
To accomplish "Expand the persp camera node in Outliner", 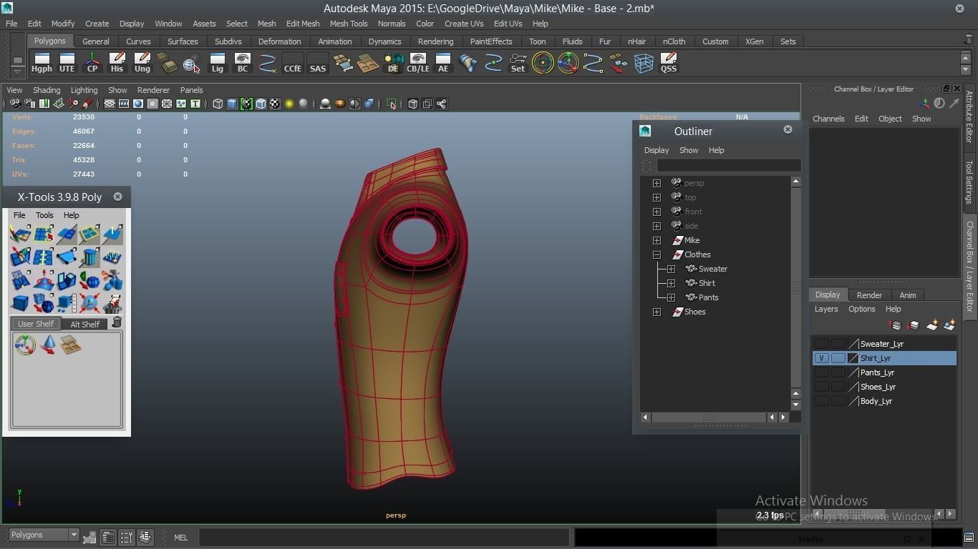I will [x=657, y=183].
